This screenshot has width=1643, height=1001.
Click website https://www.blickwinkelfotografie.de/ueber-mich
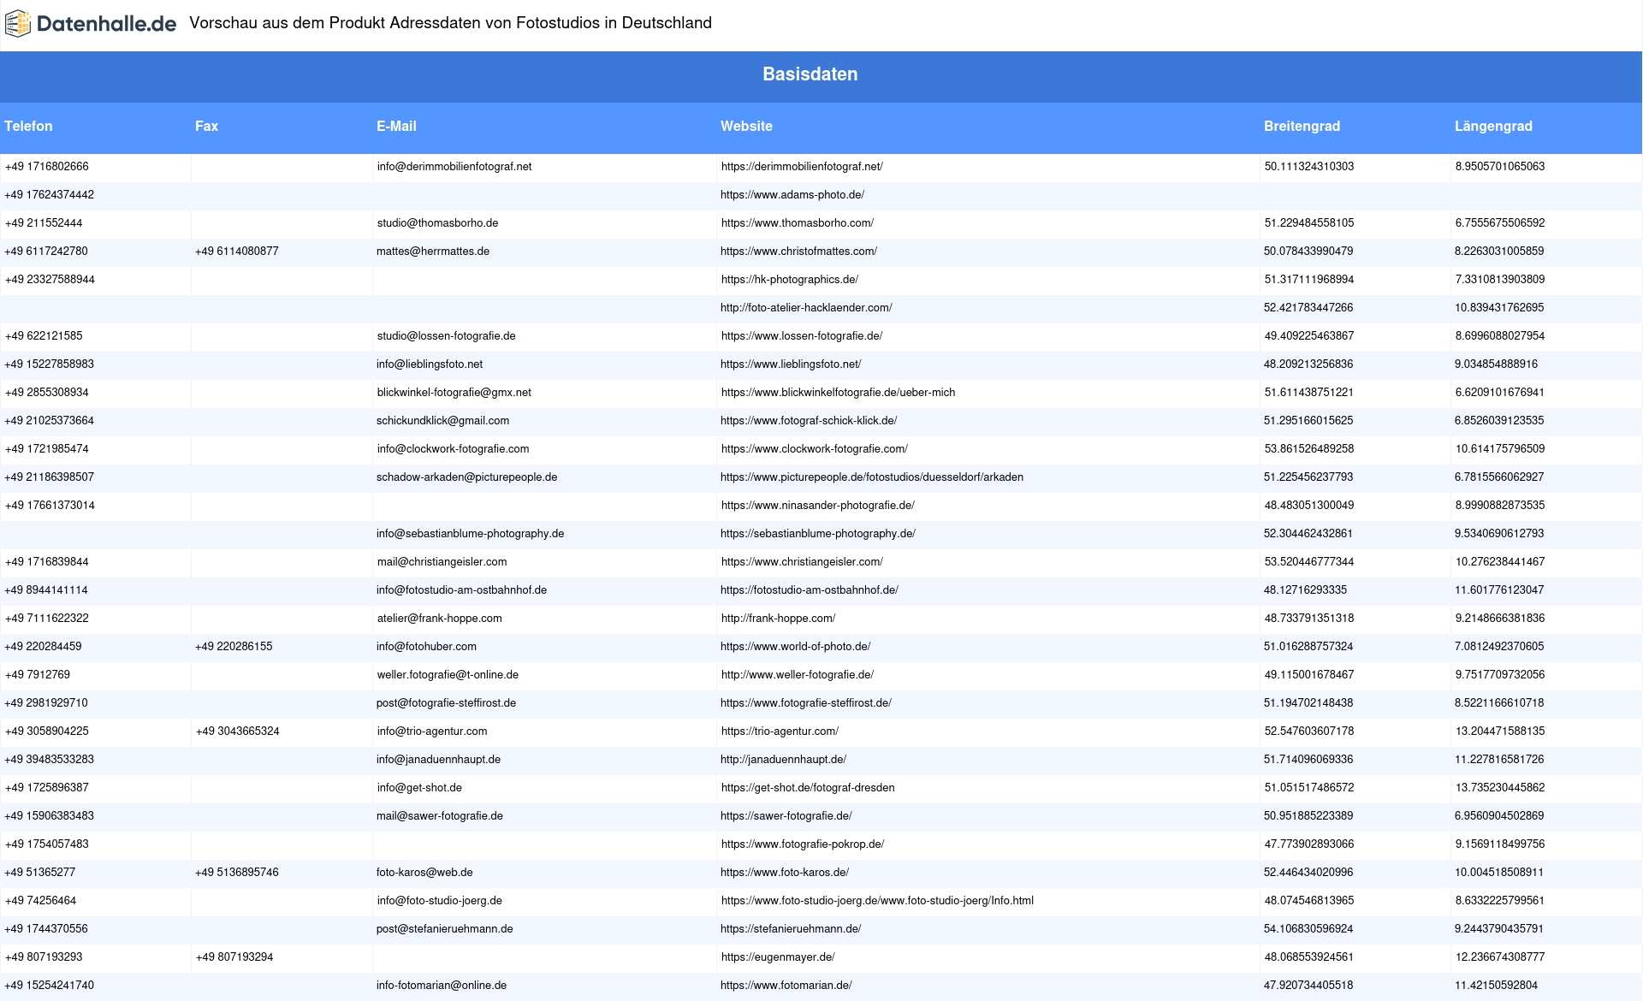(838, 393)
